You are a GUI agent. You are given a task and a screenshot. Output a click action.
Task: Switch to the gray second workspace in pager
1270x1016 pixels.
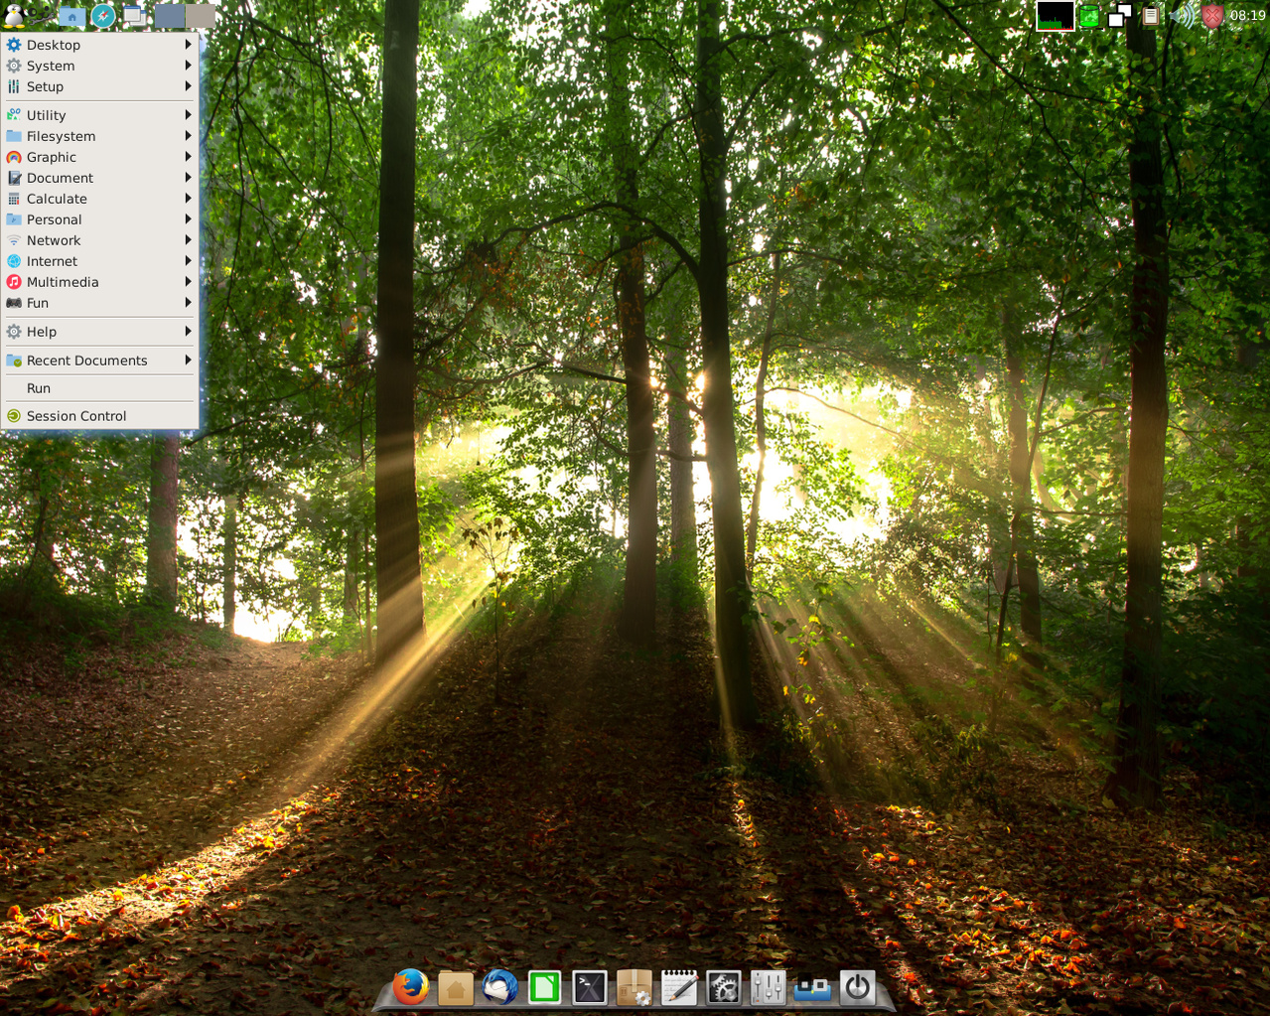point(200,16)
